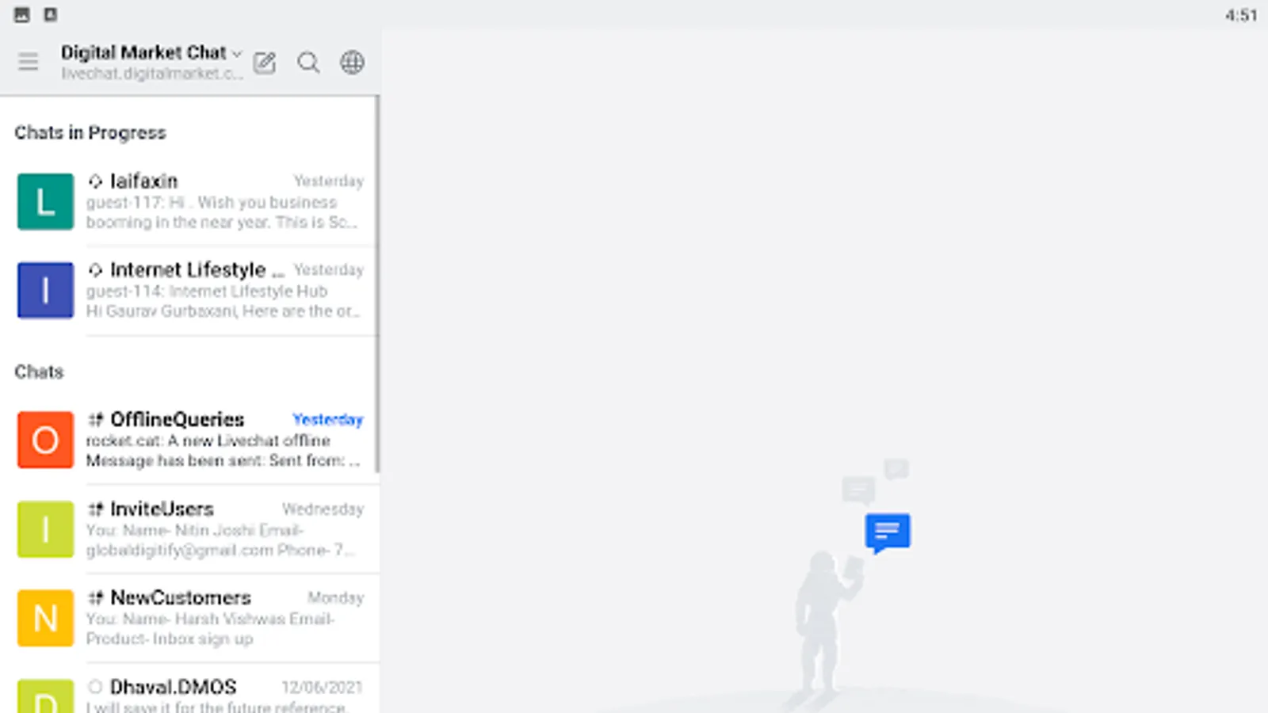1268x713 pixels.
Task: Click the 4:51 clock in status bar
Action: coord(1241,15)
